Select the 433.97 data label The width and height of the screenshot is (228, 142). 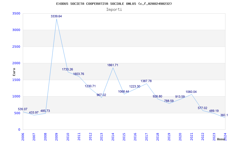(x=34, y=112)
